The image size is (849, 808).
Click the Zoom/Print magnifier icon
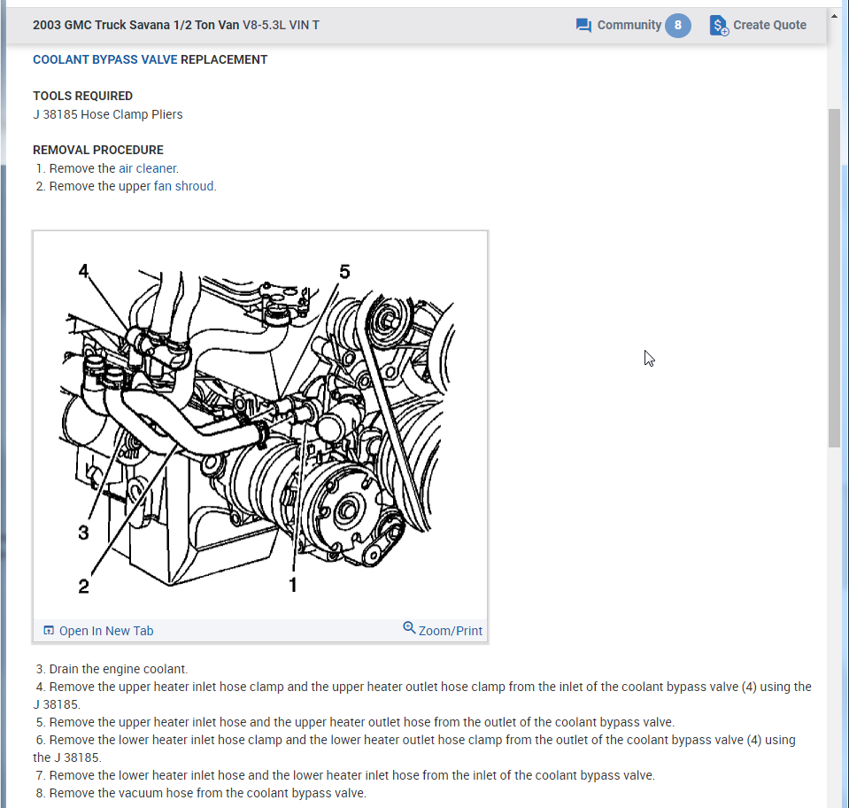point(409,627)
